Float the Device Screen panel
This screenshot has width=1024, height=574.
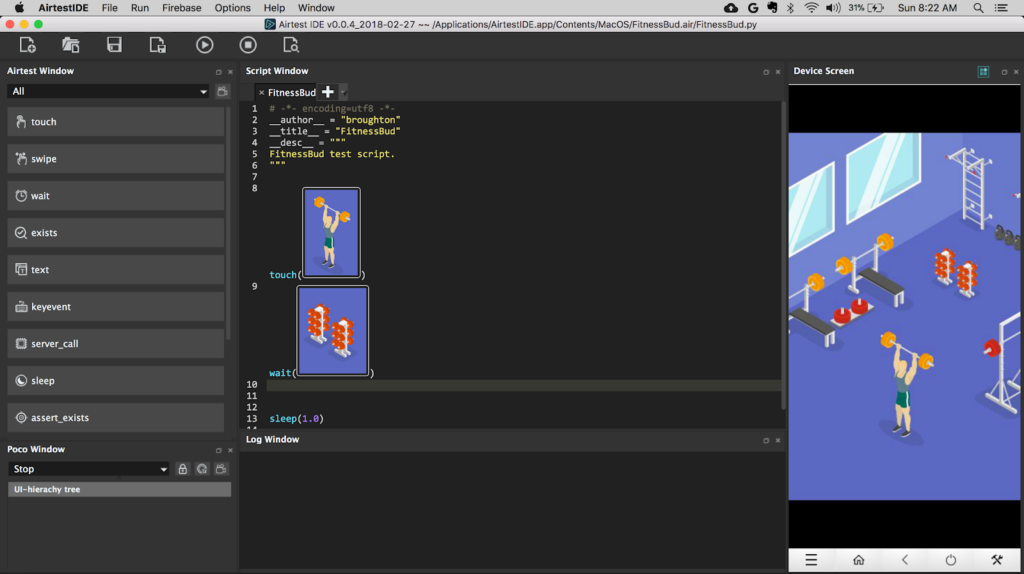coord(1004,72)
